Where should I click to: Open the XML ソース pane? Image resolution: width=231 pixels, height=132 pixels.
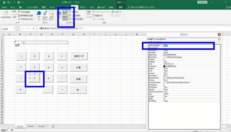(x=89, y=15)
